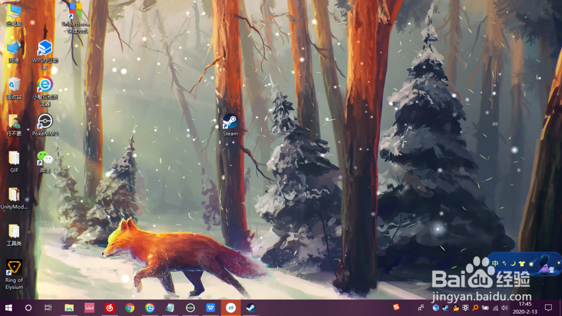Select the UnityMod... folder icon
Image resolution: width=562 pixels, height=316 pixels.
tap(14, 198)
